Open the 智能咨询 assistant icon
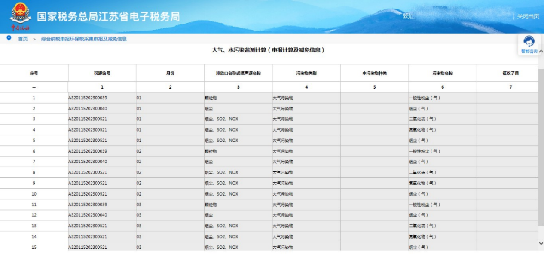The image size is (544, 254). [x=529, y=43]
